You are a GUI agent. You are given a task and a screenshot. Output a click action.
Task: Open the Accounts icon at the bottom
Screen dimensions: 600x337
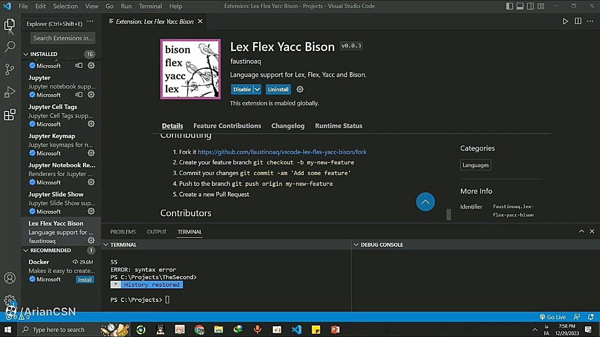pyautogui.click(x=10, y=278)
